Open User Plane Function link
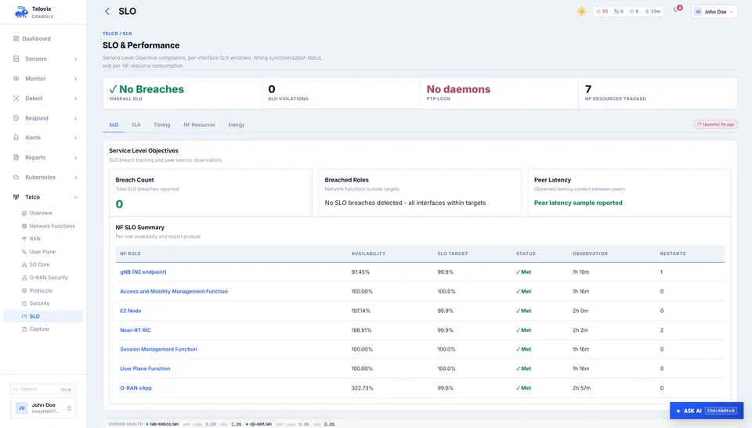 [x=145, y=369]
